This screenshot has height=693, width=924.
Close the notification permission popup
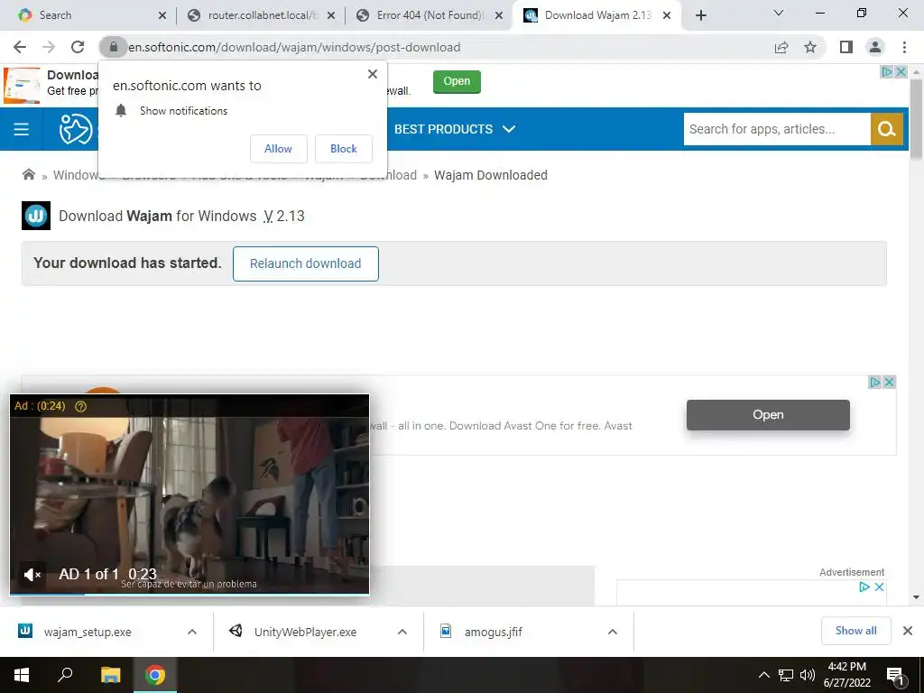(373, 74)
